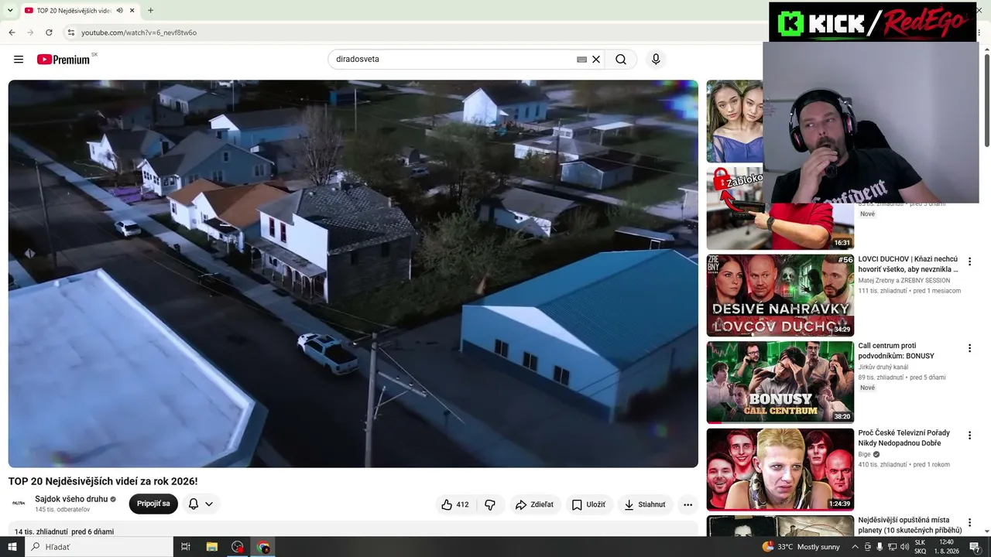The image size is (991, 557).
Task: Expand the notification bell dropdown
Action: 201,504
